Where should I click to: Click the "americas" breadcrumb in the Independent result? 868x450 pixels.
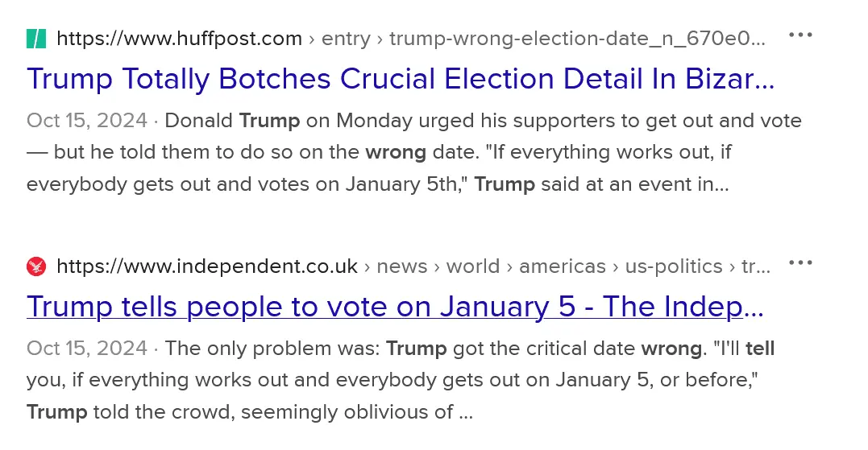562,266
